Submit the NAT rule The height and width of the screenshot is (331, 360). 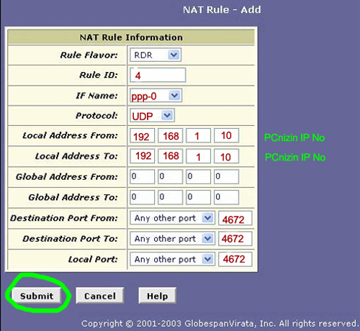tap(37, 296)
